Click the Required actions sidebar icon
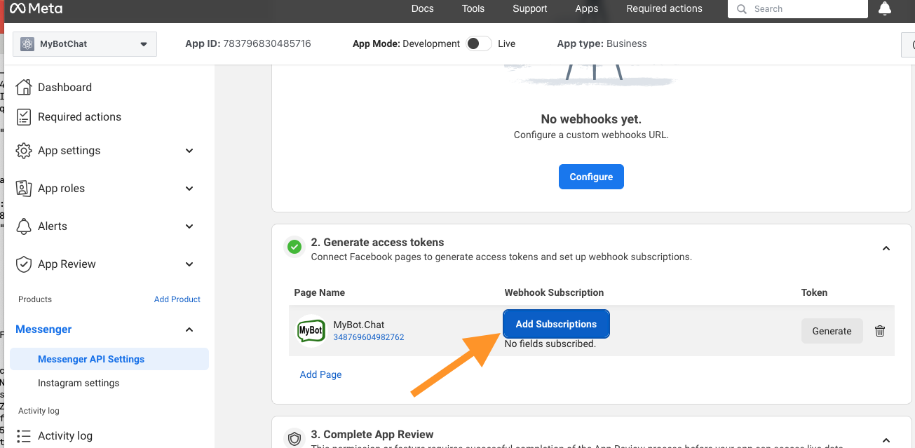Viewport: 915px width, 448px height. (23, 116)
